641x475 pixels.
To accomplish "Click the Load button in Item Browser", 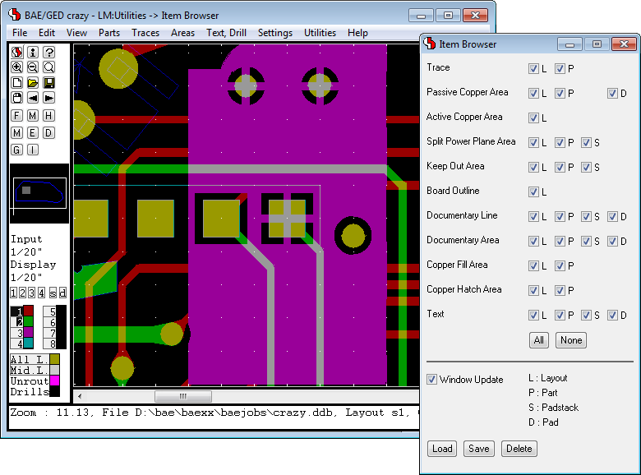I will click(442, 449).
